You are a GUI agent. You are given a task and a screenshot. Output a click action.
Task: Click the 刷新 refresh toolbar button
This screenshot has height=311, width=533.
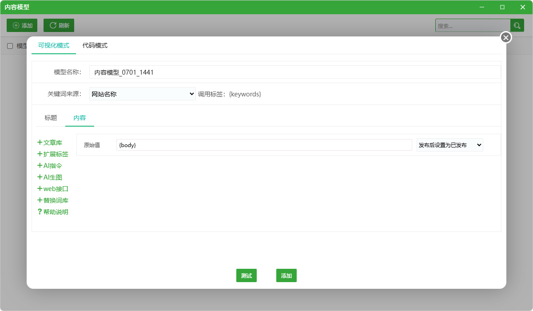click(x=59, y=25)
